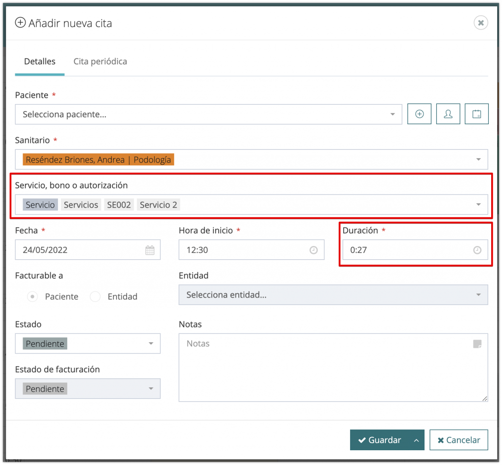Viewport: 502px width, 465px height.
Task: Expand the Servicio, bono o autorización dropdown
Action: click(x=478, y=205)
